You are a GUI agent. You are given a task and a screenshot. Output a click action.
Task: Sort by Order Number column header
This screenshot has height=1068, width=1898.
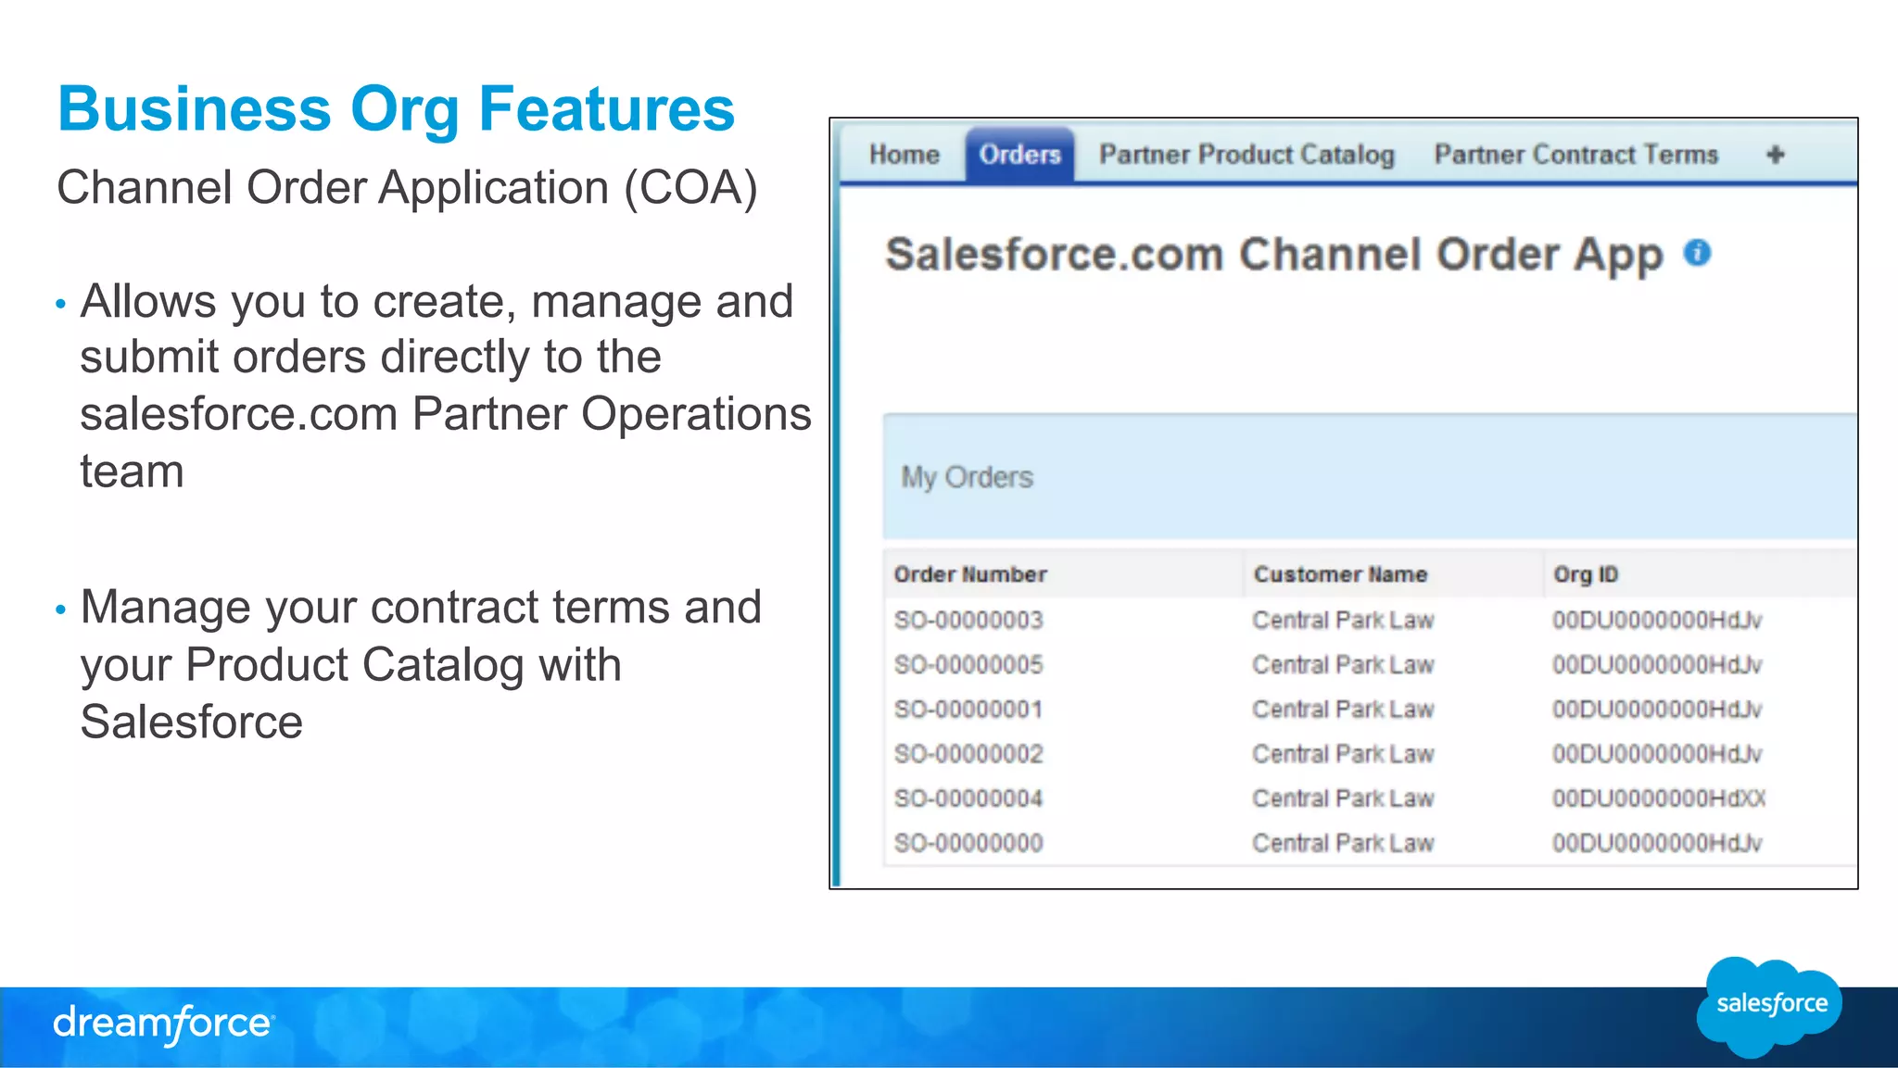[970, 574]
